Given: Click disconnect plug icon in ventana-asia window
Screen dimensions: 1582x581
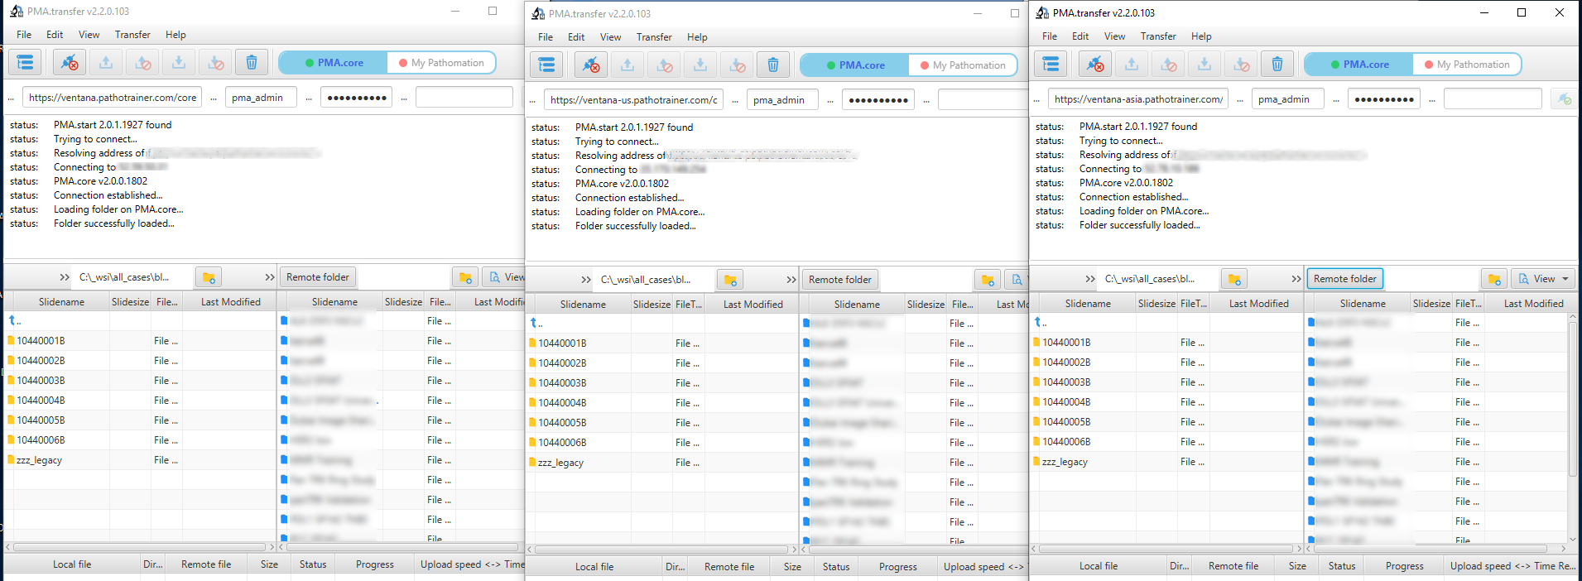Looking at the screenshot, I should click(x=1094, y=65).
